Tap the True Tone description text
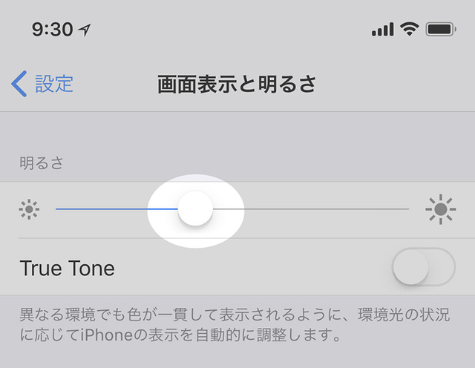The width and height of the screenshot is (475, 368). pyautogui.click(x=235, y=324)
